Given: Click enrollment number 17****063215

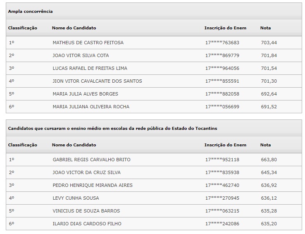Looking at the screenshot, I should (222, 211).
